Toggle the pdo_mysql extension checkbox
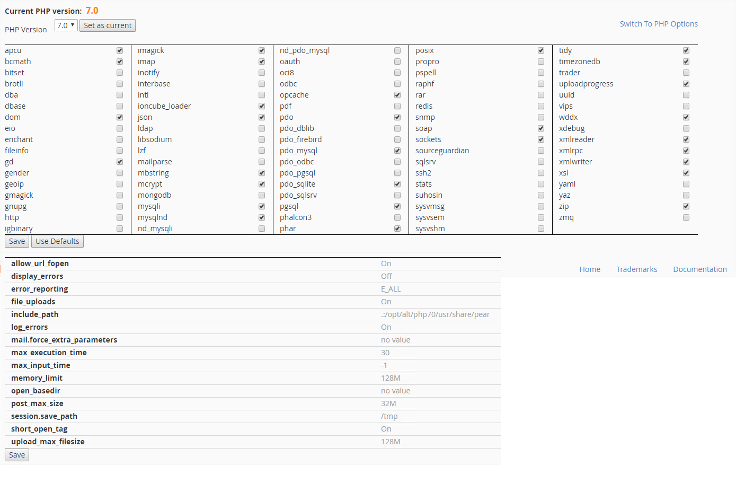Image resolution: width=736 pixels, height=492 pixels. click(397, 151)
